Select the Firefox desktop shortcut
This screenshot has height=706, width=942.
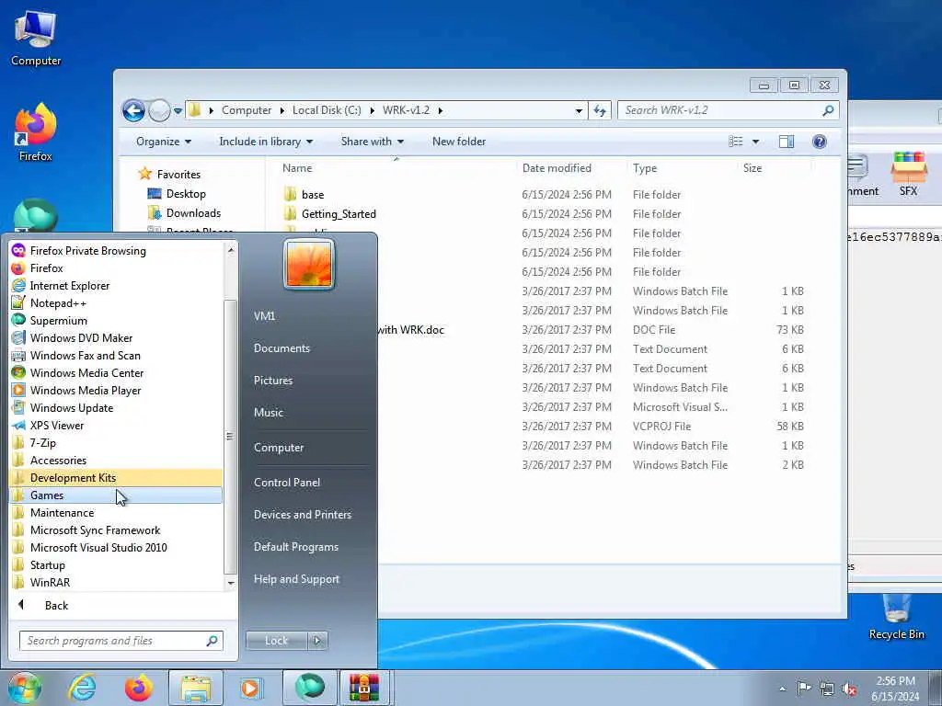pos(36,132)
